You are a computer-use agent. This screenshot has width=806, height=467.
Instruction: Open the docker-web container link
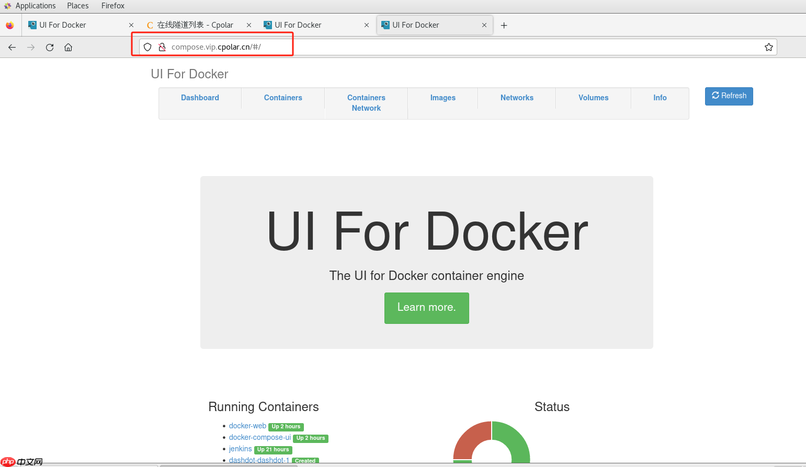point(247,426)
